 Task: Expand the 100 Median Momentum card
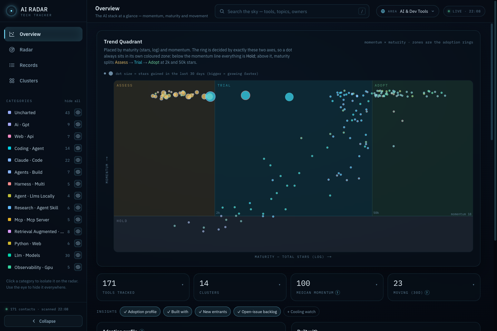[337, 287]
